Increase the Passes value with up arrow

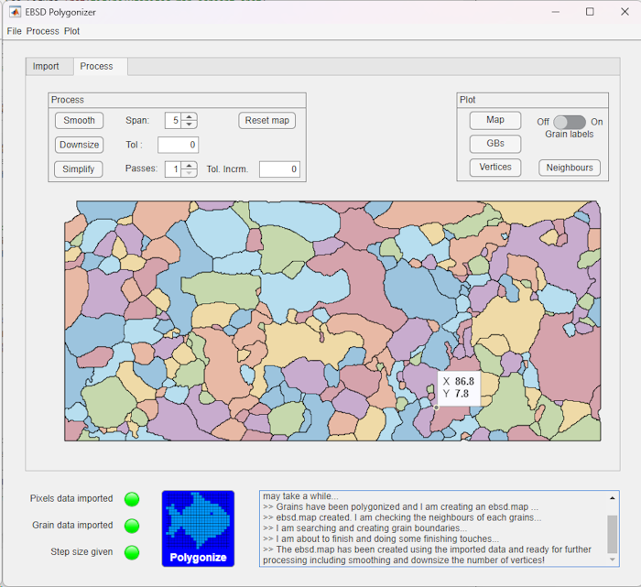[x=189, y=166]
